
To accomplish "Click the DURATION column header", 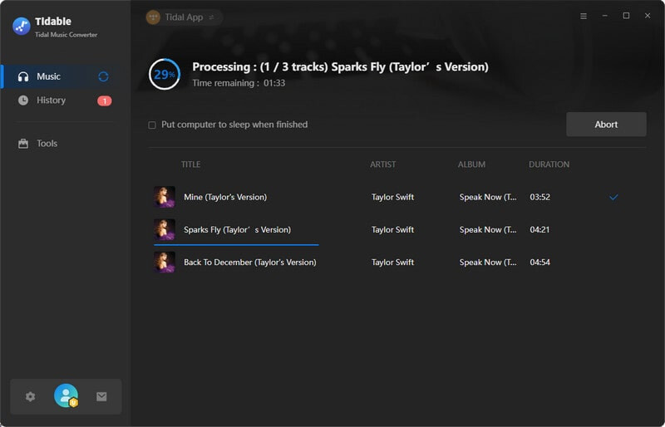I will pyautogui.click(x=549, y=164).
